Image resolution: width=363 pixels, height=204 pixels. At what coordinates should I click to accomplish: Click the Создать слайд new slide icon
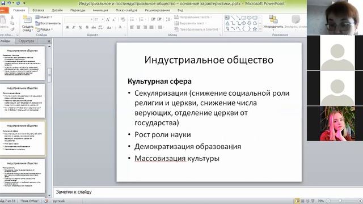point(28,20)
